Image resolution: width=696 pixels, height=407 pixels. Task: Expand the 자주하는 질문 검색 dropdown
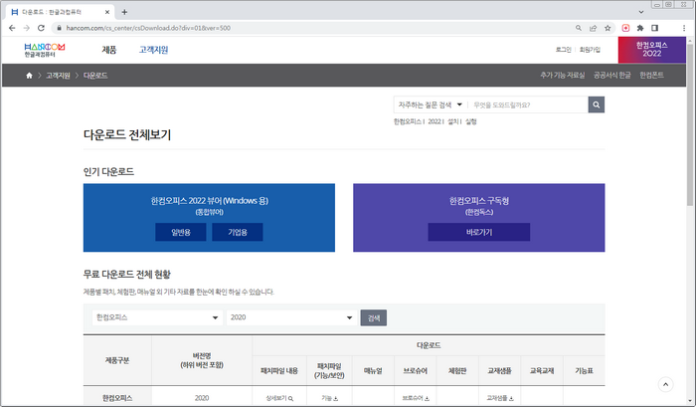point(431,104)
